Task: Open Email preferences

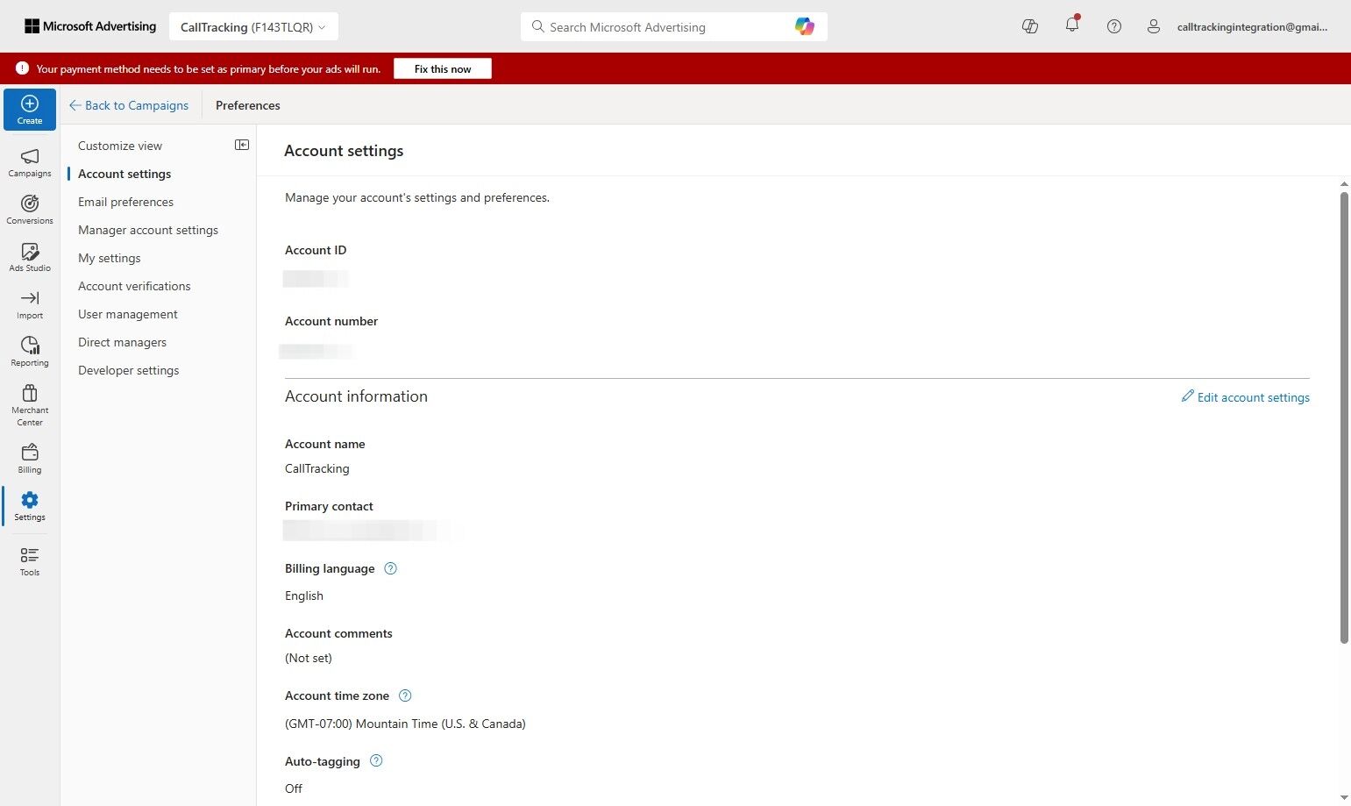Action: (125, 202)
